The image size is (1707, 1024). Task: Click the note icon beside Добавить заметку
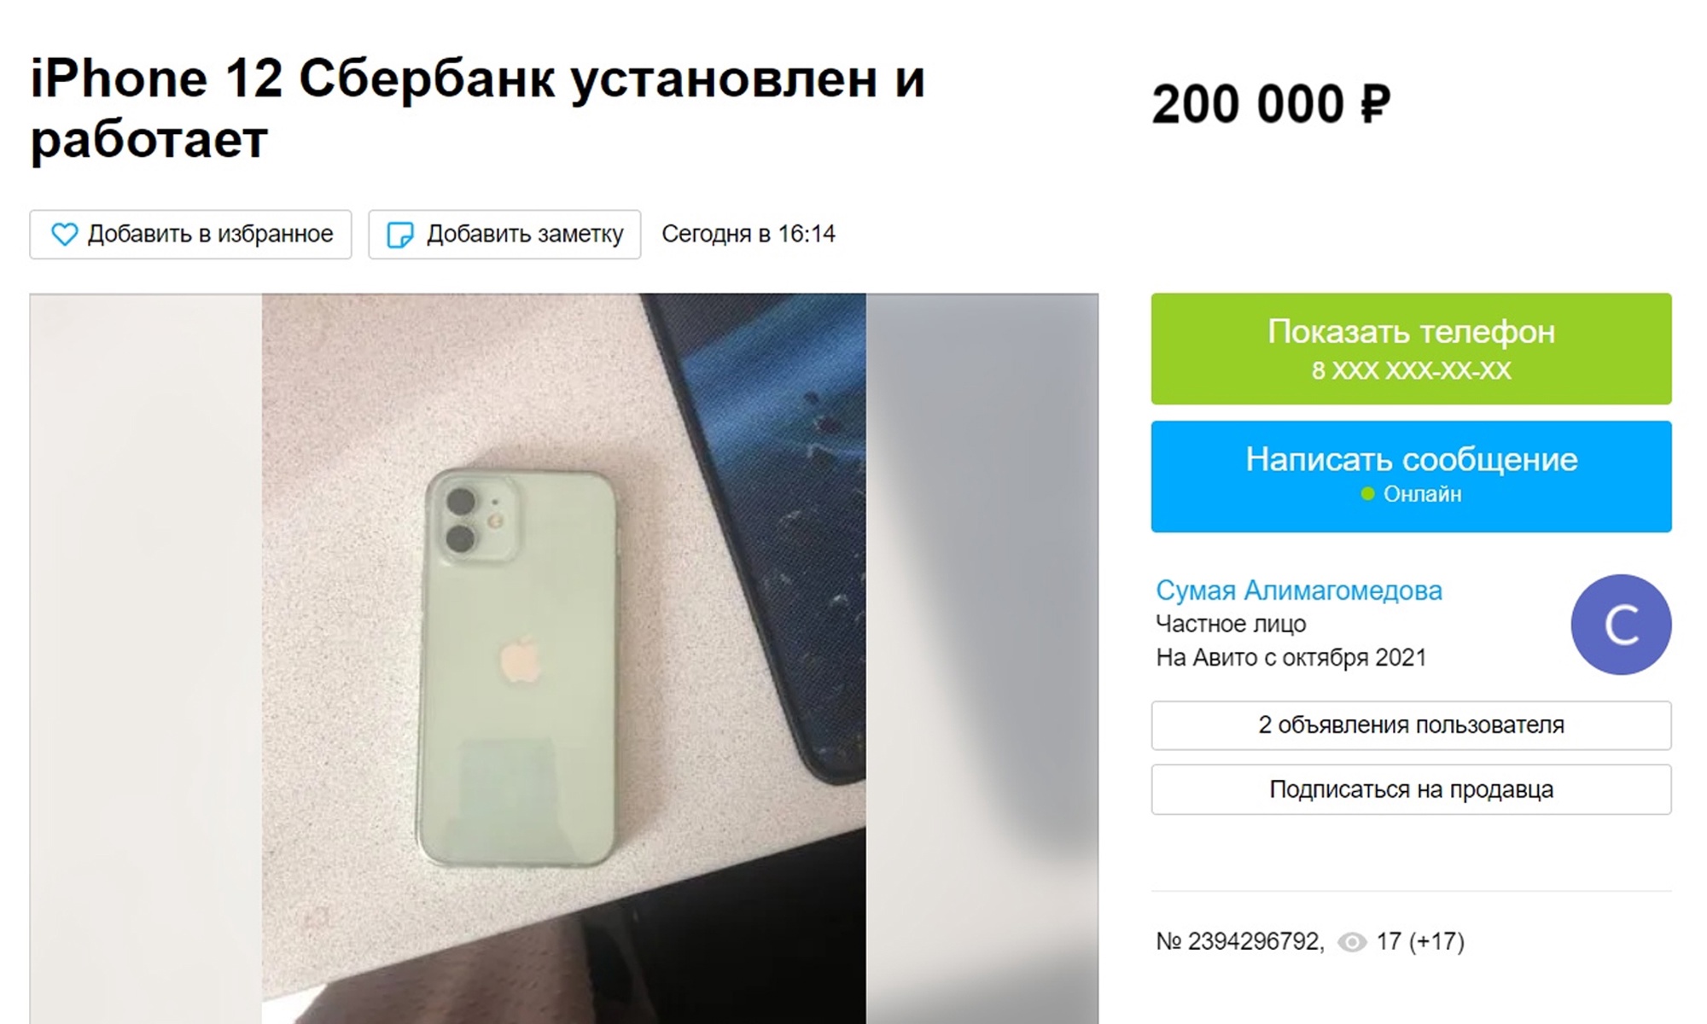400,235
